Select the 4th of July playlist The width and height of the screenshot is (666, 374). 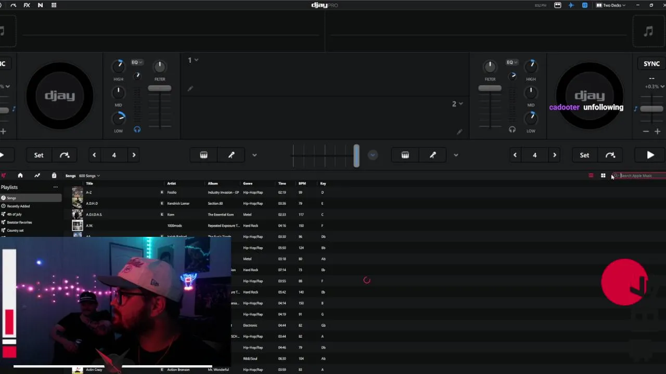[31, 214]
